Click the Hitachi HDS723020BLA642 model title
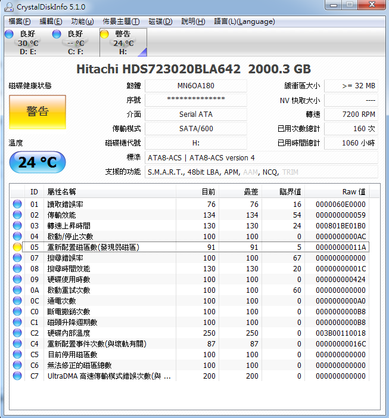 click(158, 69)
